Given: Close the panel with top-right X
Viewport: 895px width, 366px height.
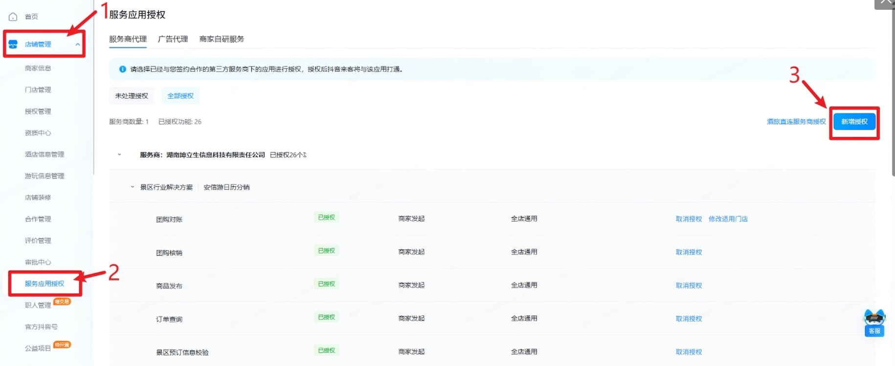Looking at the screenshot, I should click(x=886, y=3).
